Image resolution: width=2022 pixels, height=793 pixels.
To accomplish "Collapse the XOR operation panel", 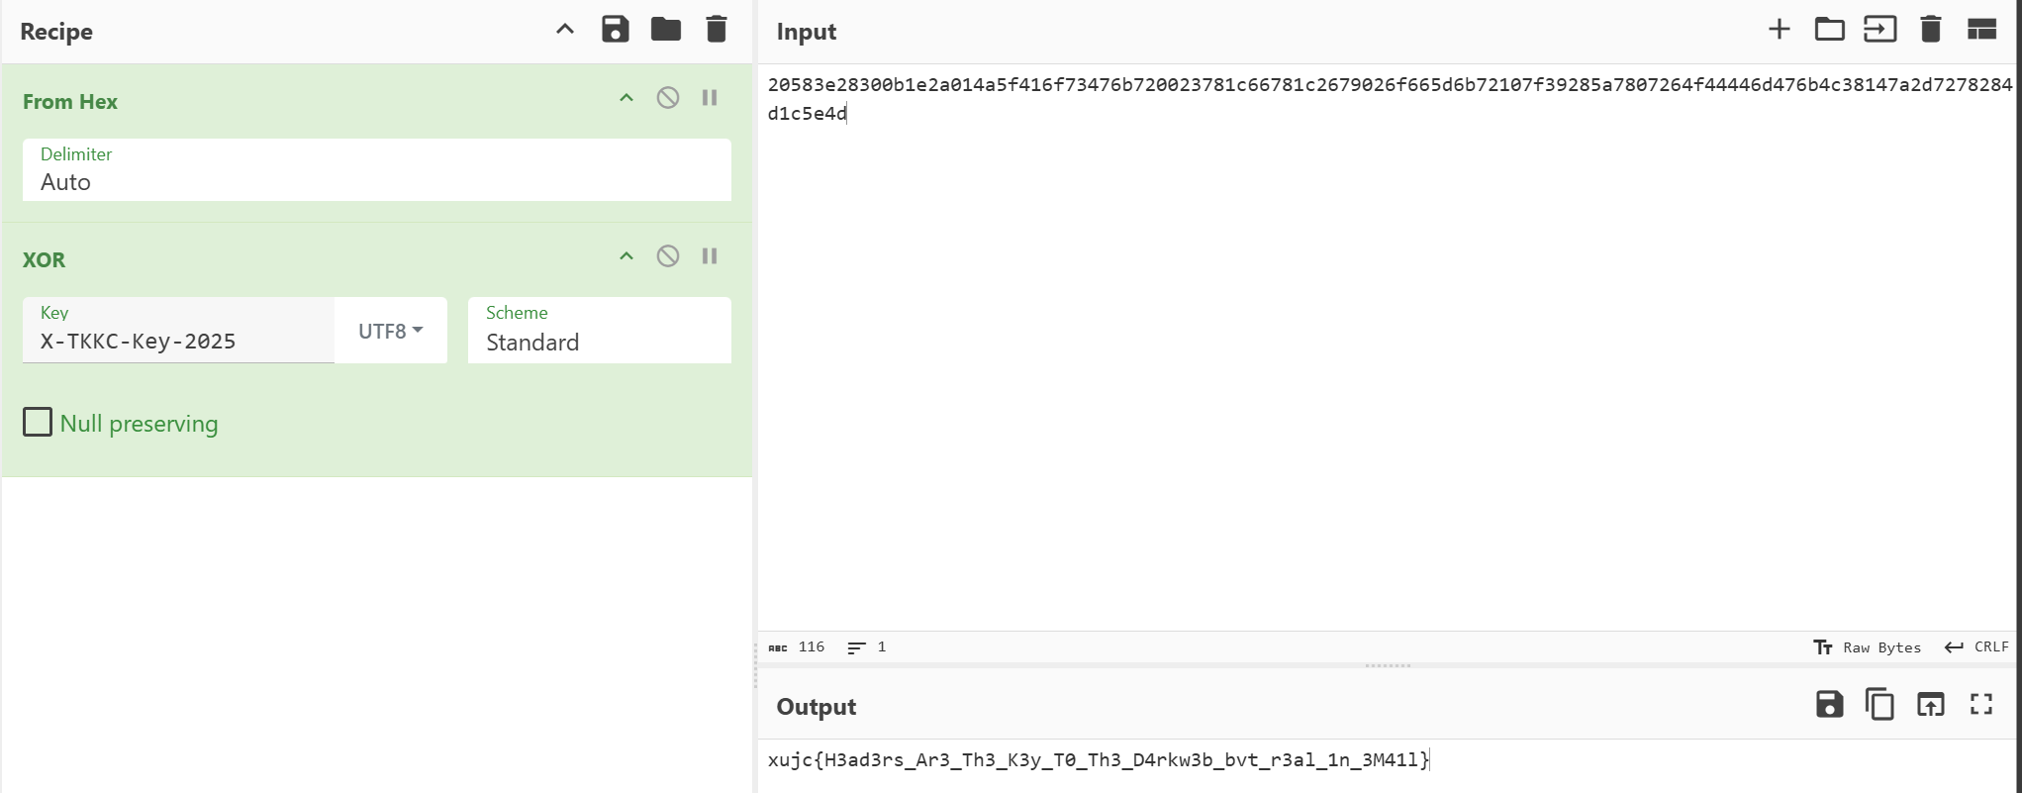I will [x=626, y=256].
